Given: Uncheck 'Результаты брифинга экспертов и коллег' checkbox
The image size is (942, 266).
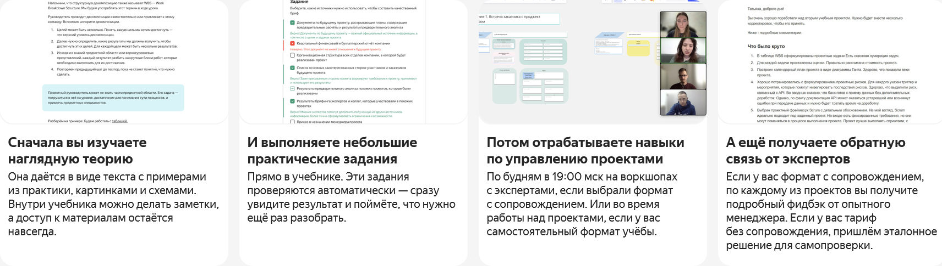Looking at the screenshot, I should coord(293,101).
